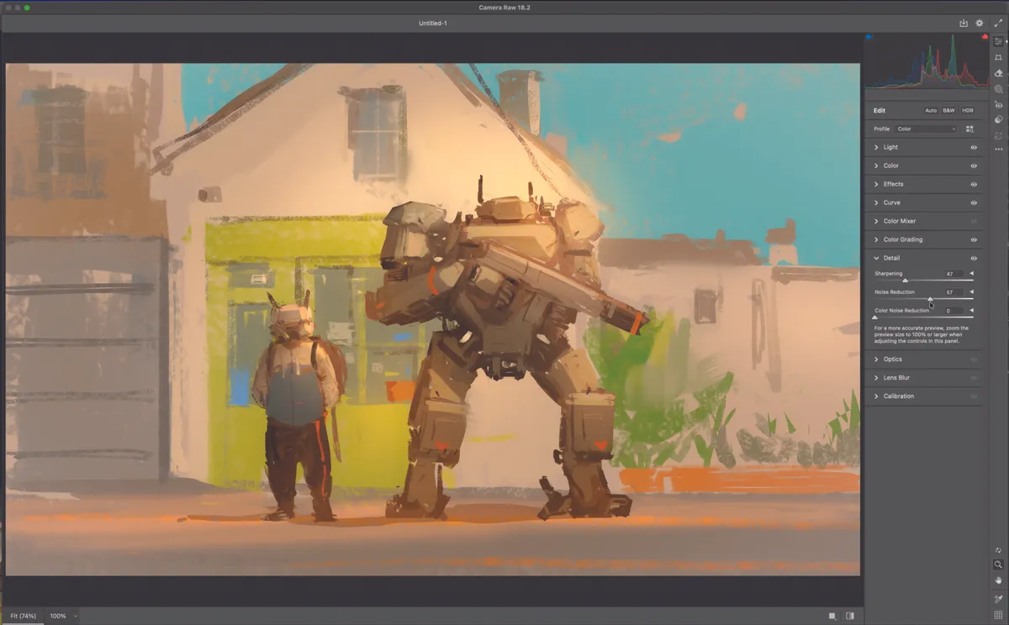Click the dimmed icon above More options dots
1009x625 pixels.
pyautogui.click(x=998, y=134)
